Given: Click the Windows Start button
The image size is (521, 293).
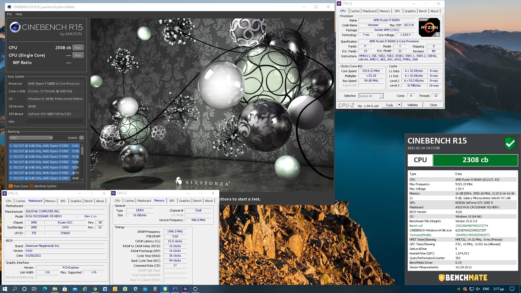Looking at the screenshot, I should (5, 289).
